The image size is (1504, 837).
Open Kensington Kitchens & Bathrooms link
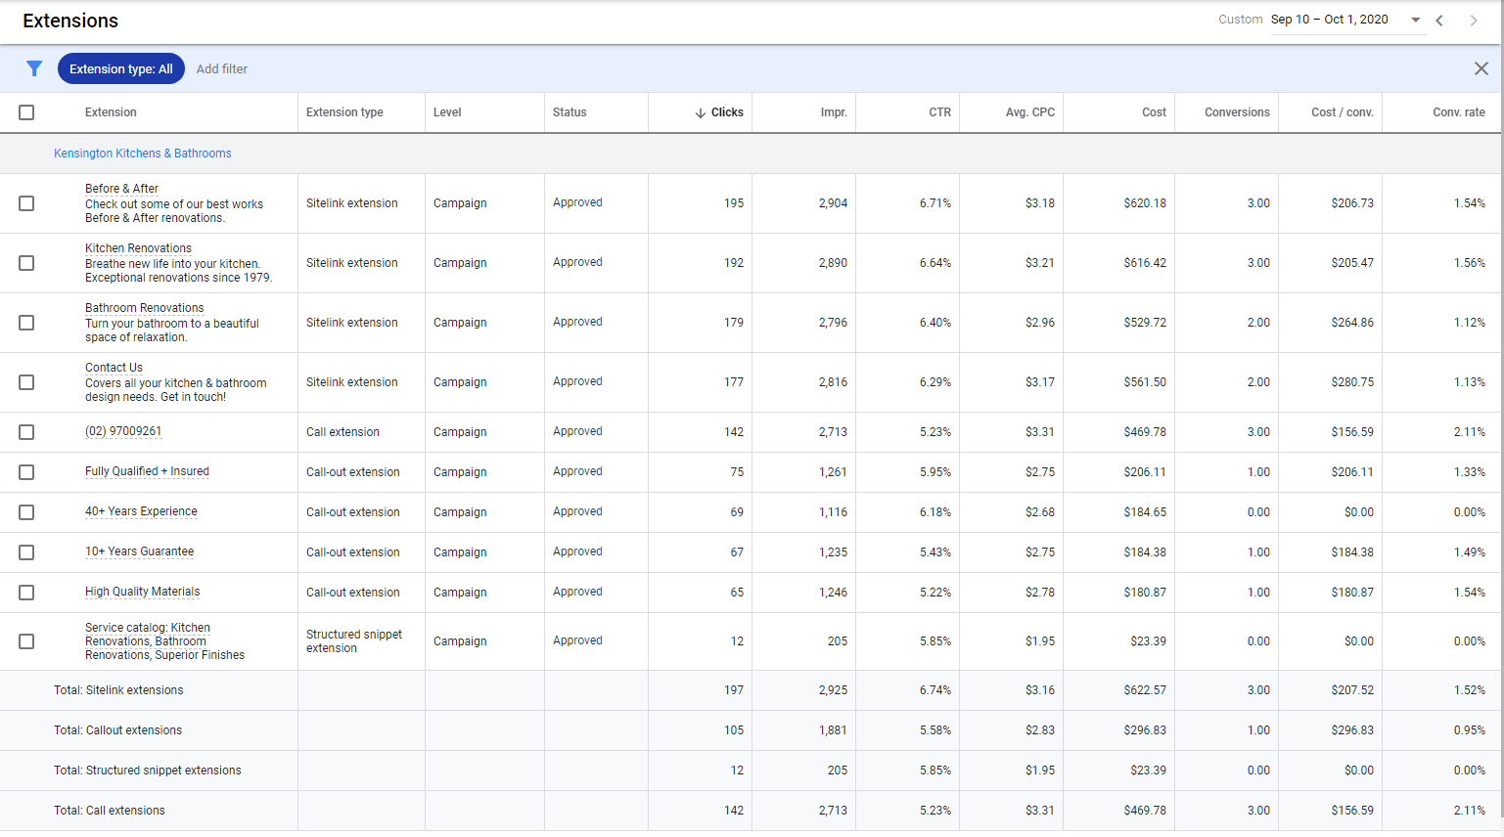143,154
